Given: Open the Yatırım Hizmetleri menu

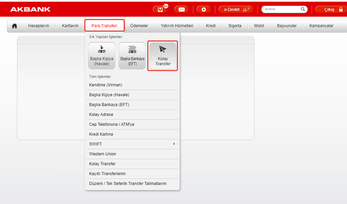Looking at the screenshot, I should pos(177,26).
